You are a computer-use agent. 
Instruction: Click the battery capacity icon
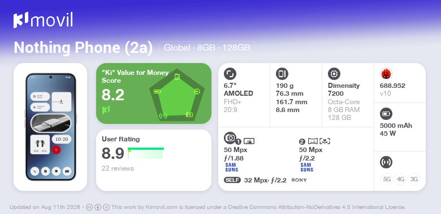click(386, 114)
